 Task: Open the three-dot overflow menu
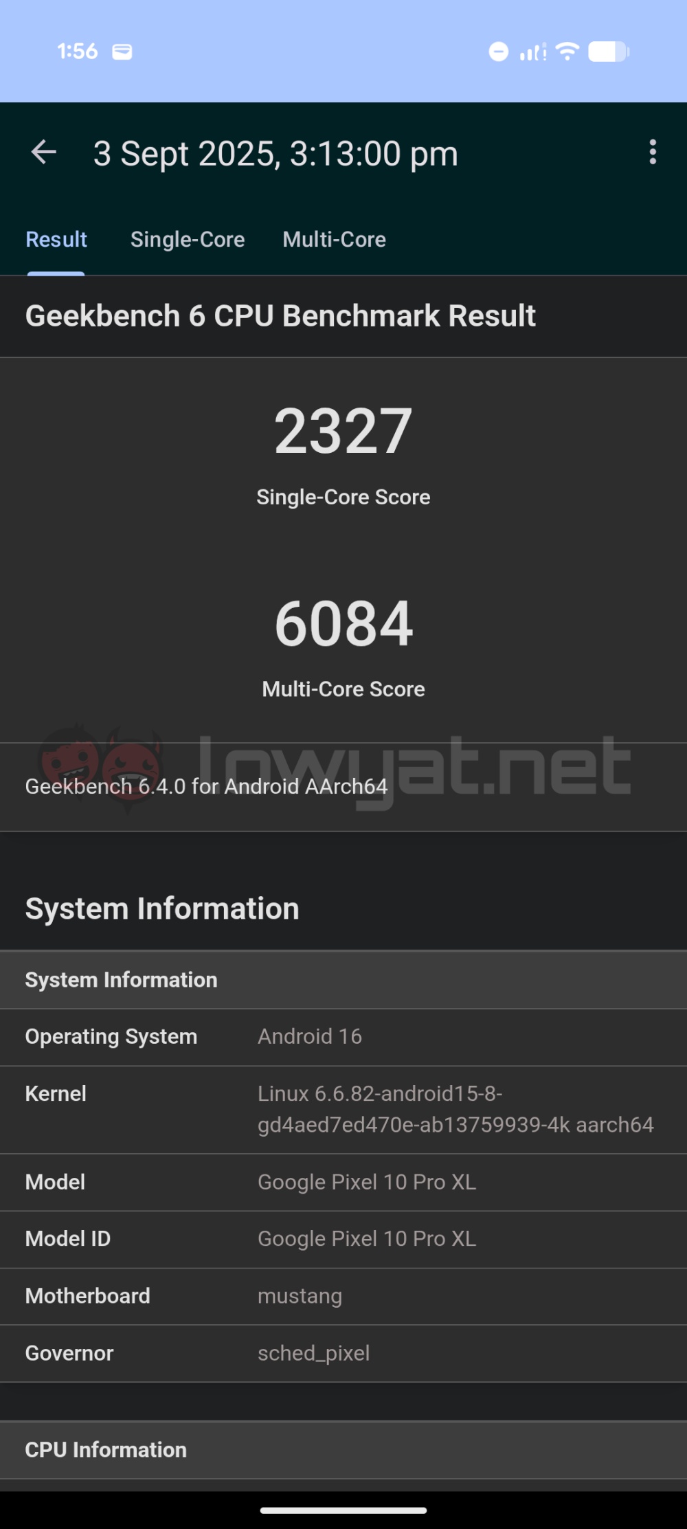coord(653,152)
